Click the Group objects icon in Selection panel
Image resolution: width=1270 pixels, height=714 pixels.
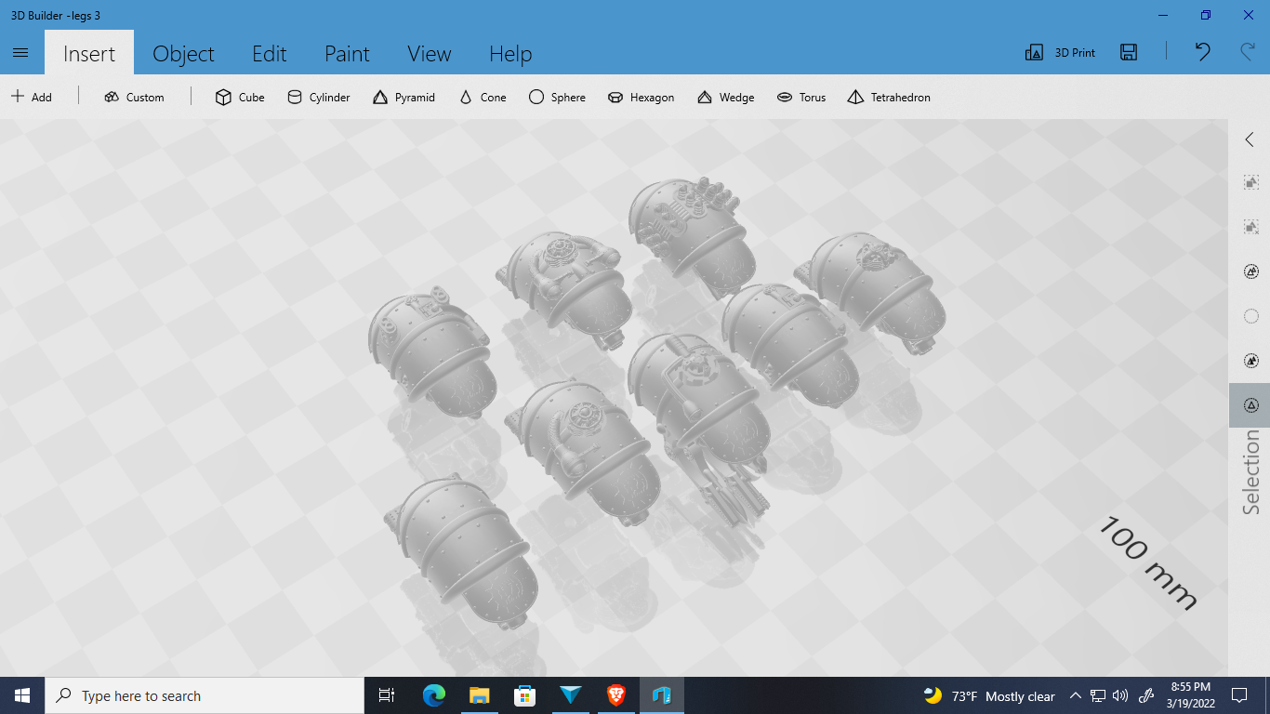point(1251,182)
